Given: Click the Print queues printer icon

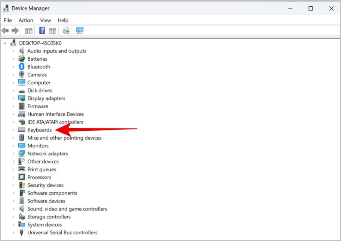Looking at the screenshot, I should click(x=22, y=169).
